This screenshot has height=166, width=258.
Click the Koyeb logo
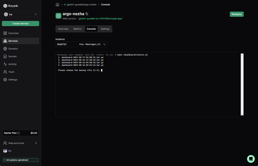[11, 6]
